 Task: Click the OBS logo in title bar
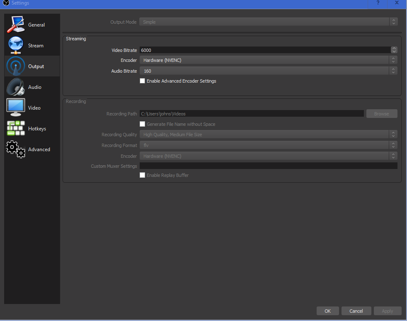point(6,3)
